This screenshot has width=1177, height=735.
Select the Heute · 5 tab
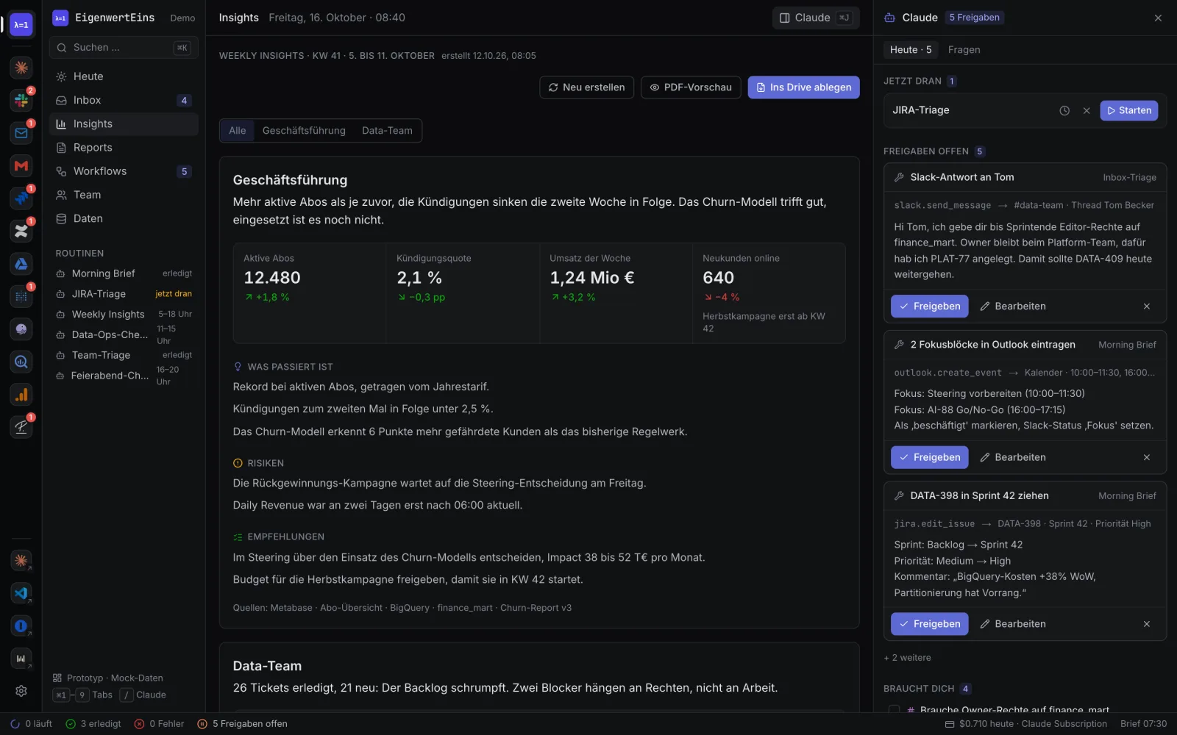point(911,50)
